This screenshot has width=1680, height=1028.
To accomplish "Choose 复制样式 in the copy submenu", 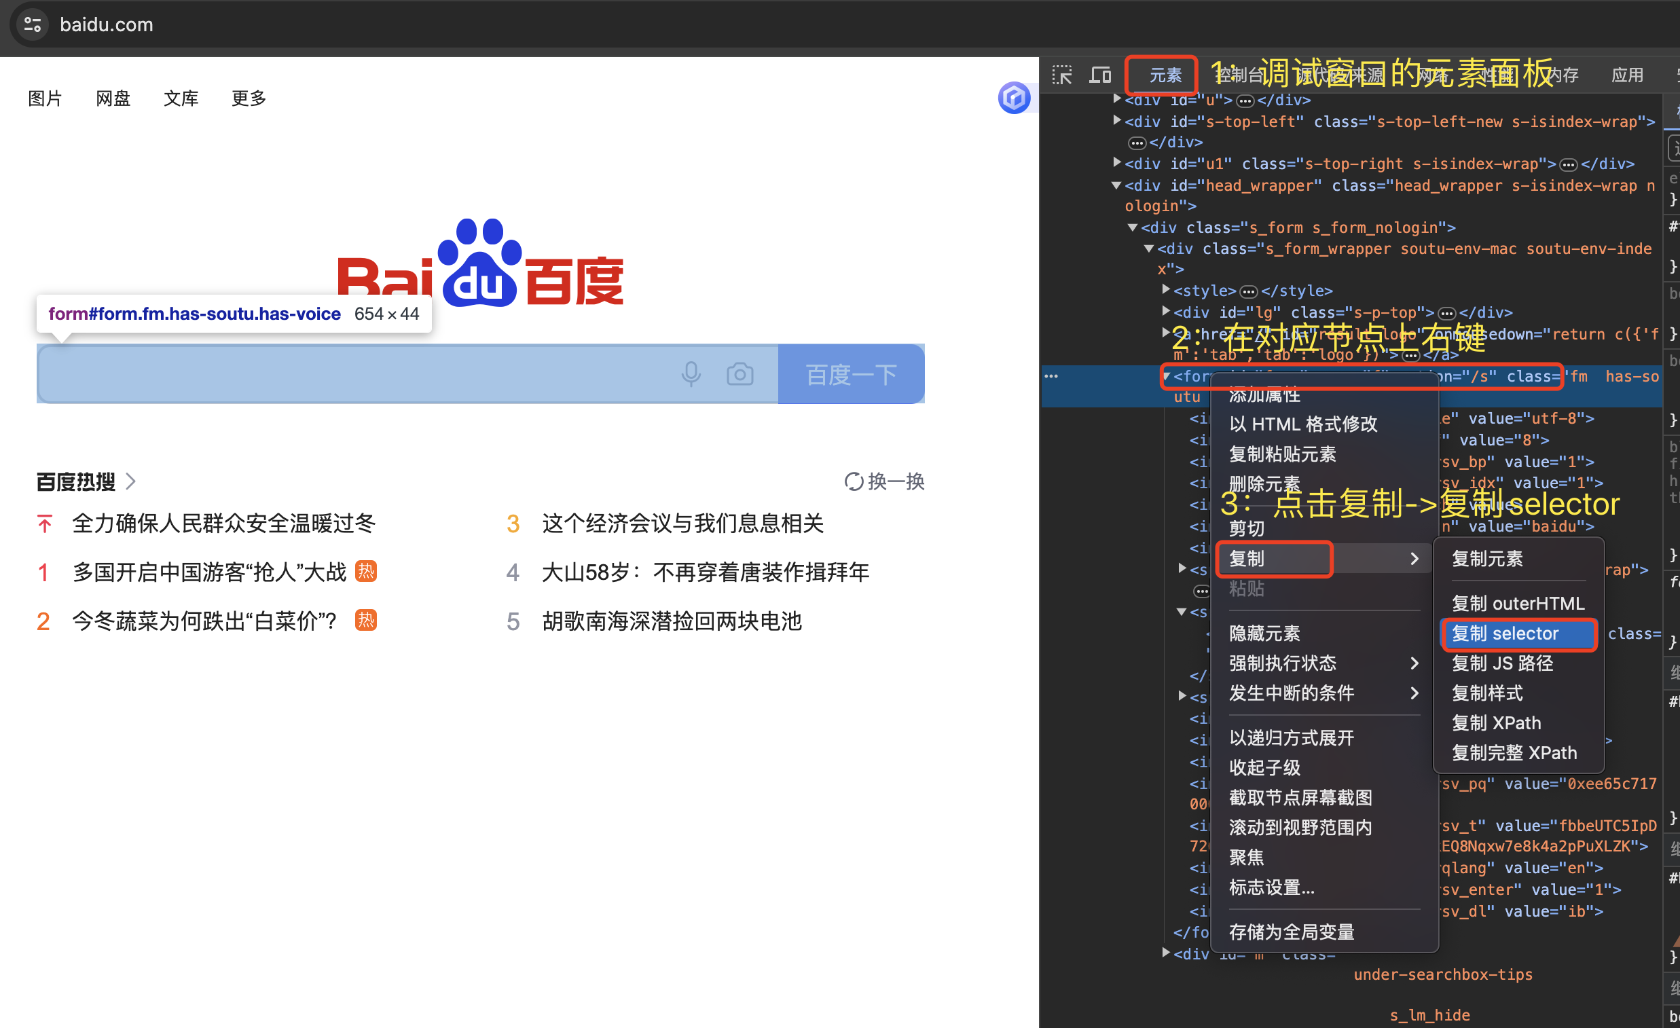I will coord(1519,693).
